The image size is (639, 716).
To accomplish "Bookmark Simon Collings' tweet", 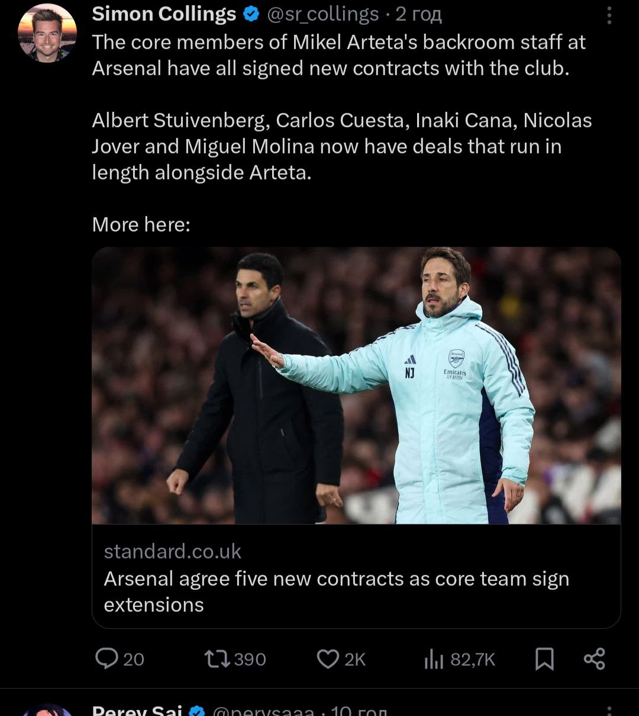I will click(x=544, y=659).
